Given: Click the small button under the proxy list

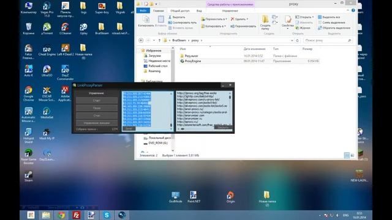Looking at the screenshot, I should click(x=129, y=128).
